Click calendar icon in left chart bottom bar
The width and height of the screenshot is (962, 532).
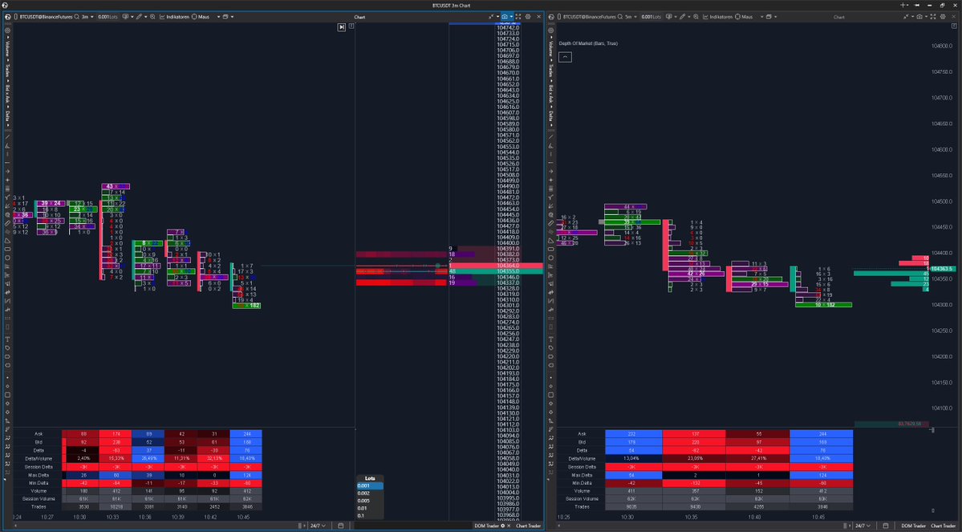pyautogui.click(x=340, y=526)
